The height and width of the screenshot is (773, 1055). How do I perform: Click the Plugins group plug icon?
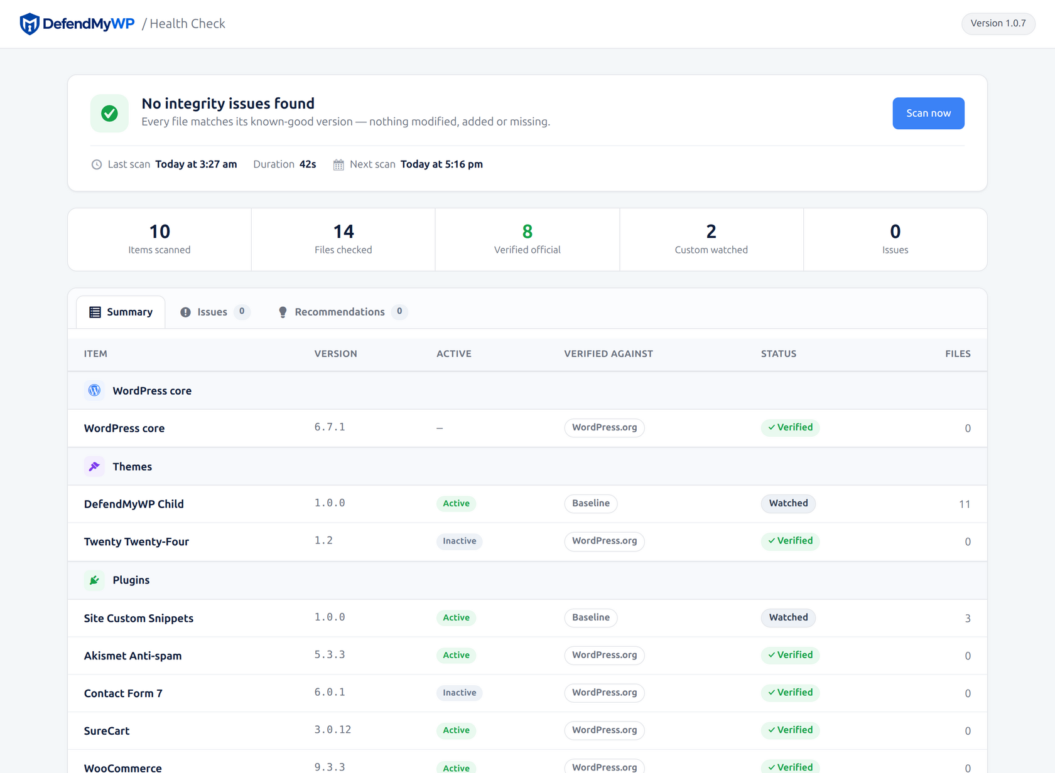click(94, 580)
